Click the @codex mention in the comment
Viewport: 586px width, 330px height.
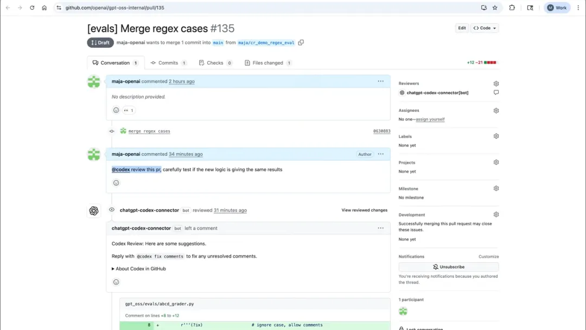click(x=120, y=169)
